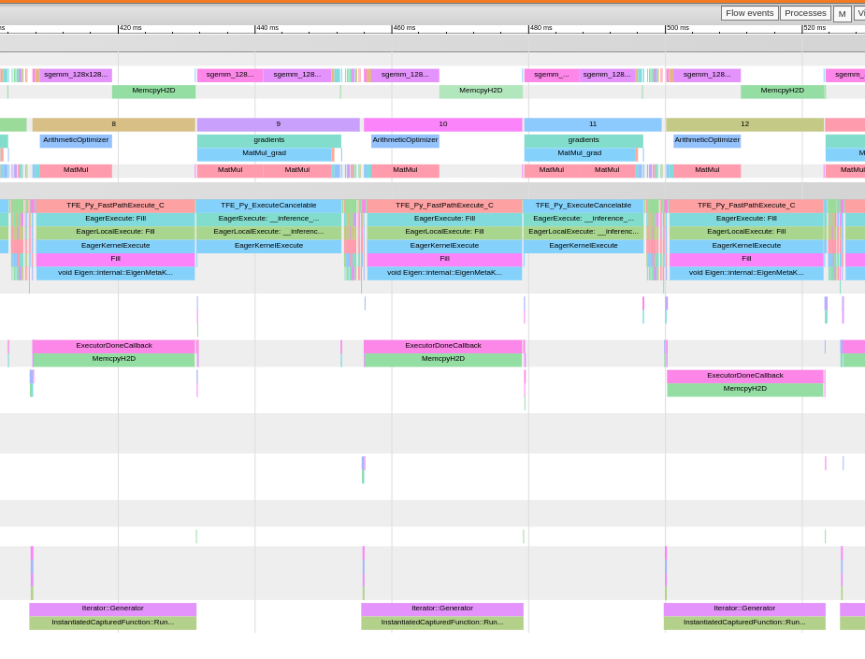Select ArithmeticOptimizer slice under step 8

click(x=76, y=140)
